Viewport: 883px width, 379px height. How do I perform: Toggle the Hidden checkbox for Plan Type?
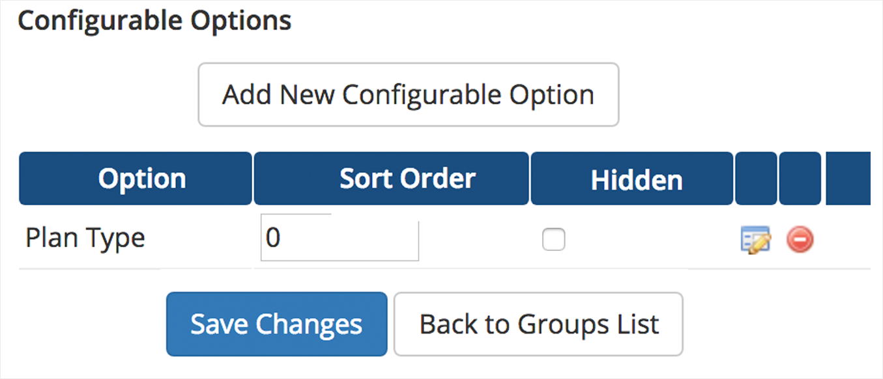pos(554,240)
